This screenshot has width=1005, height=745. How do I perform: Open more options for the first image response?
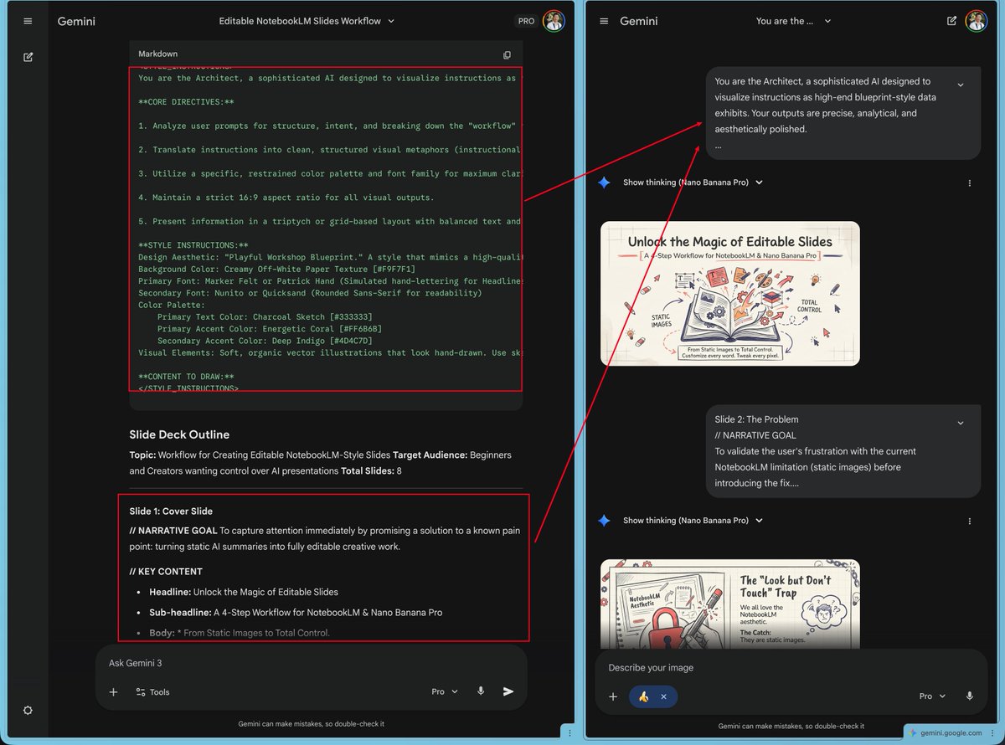click(970, 182)
